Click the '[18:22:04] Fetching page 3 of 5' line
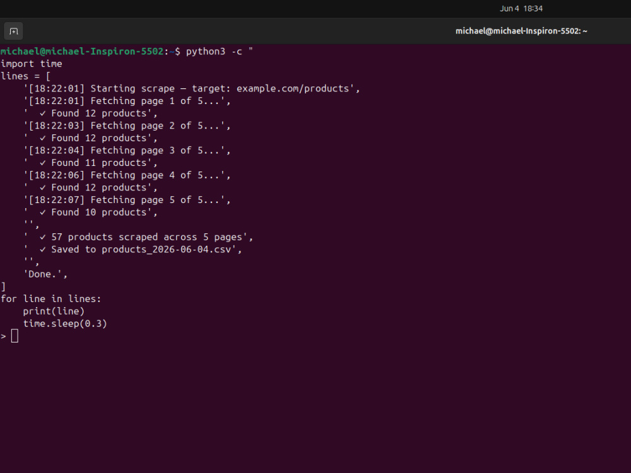631x473 pixels. [127, 151]
